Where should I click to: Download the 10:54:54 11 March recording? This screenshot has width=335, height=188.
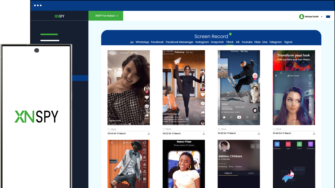click(149, 133)
